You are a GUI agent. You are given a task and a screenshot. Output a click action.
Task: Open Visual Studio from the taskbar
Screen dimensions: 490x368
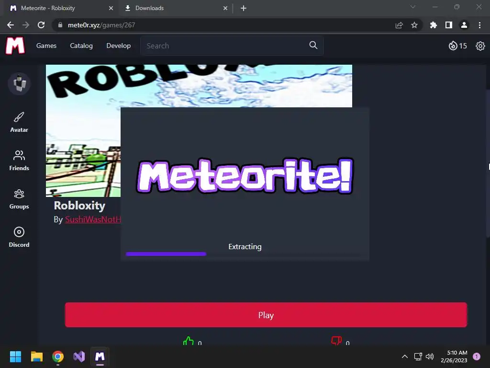[79, 356]
